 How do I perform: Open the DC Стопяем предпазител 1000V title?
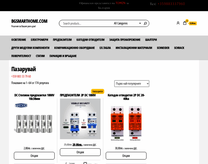34,97
